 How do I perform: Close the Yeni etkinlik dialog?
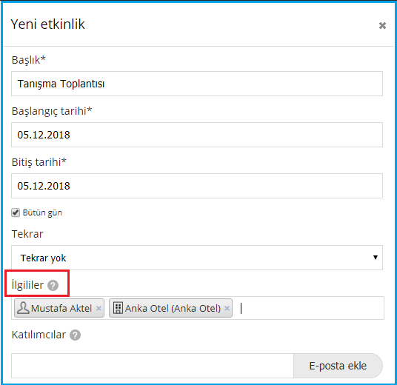point(382,26)
